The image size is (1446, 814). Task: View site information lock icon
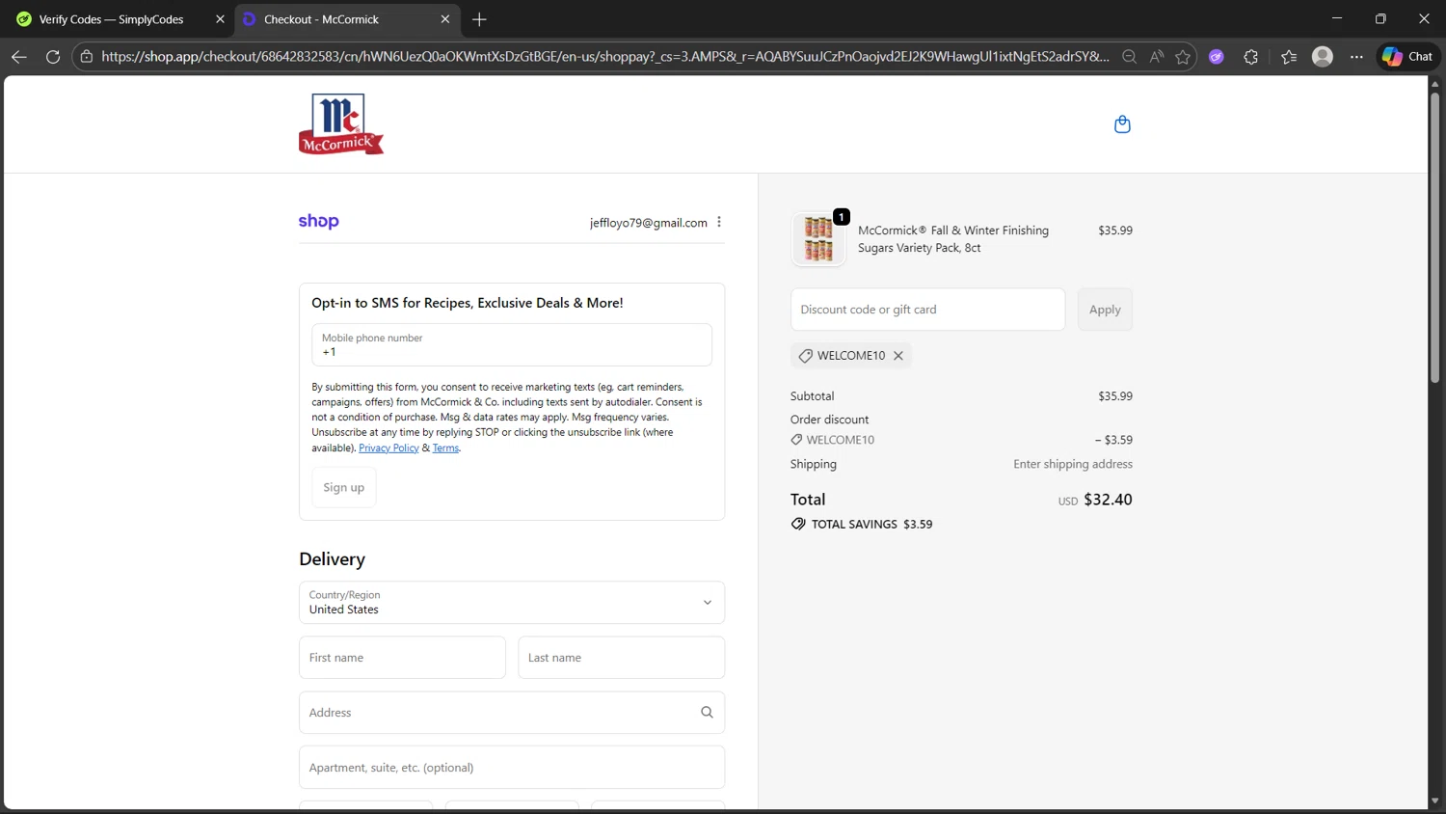tap(87, 57)
